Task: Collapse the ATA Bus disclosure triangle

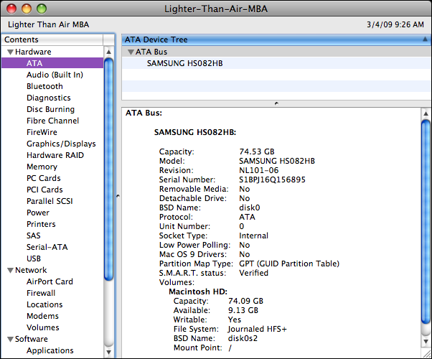Action: pos(130,52)
